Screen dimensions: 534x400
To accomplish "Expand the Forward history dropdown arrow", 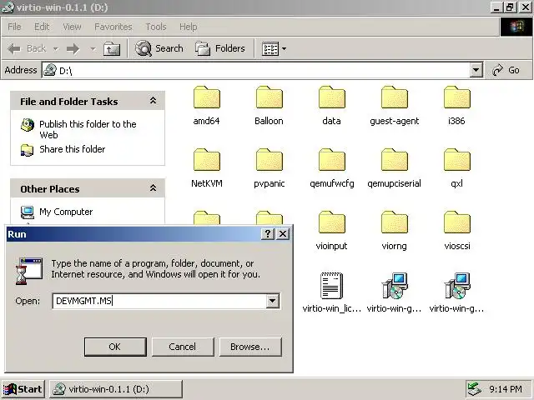I will click(93, 49).
